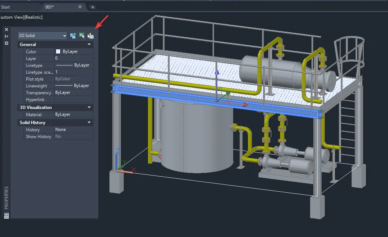Click the Properties palette settings gear icon
This screenshot has height=237, width=388.
click(x=6, y=43)
